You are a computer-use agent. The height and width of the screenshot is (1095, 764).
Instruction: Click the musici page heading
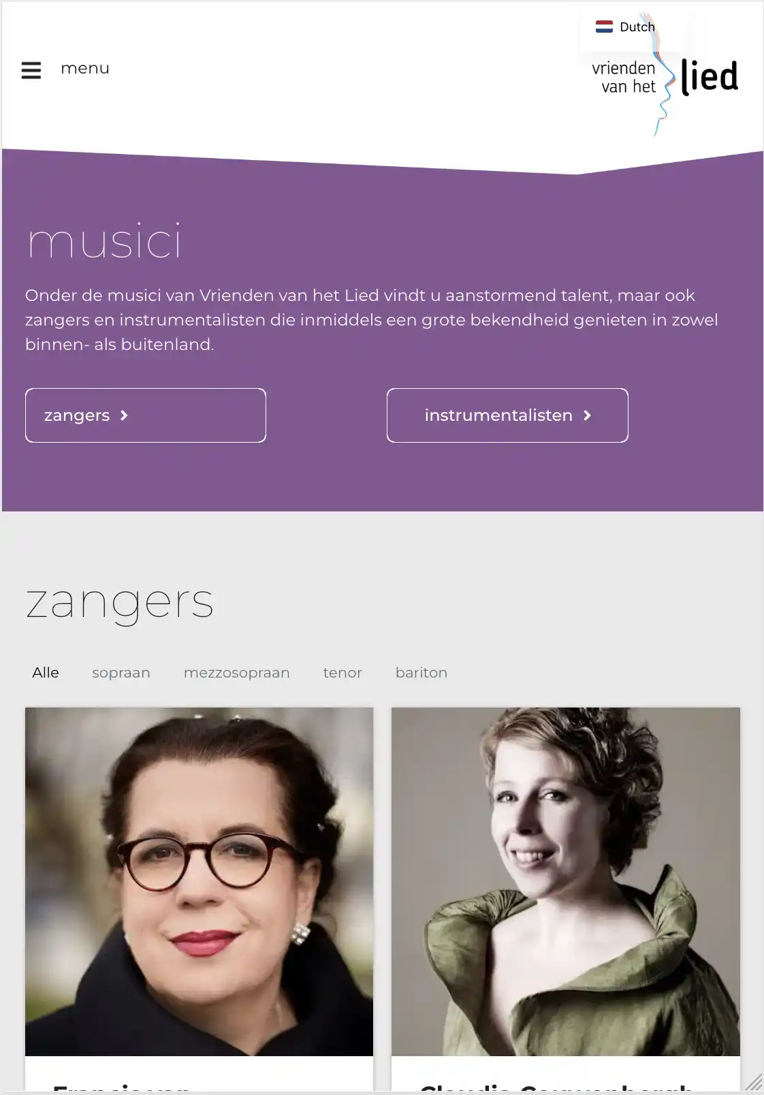104,241
